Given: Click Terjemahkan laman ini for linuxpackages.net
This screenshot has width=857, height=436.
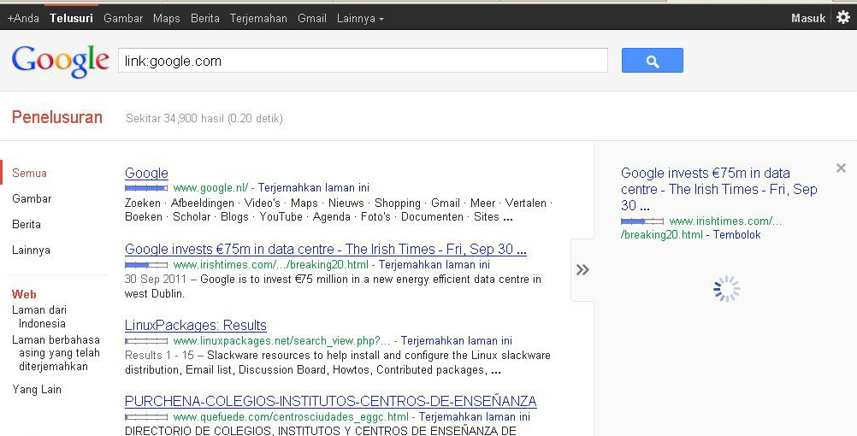Looking at the screenshot, I should [457, 341].
